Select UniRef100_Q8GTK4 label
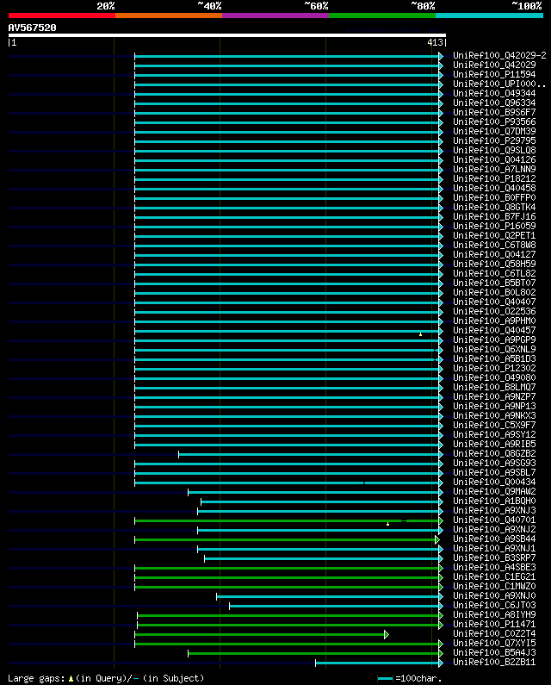The width and height of the screenshot is (551, 685). pos(494,207)
